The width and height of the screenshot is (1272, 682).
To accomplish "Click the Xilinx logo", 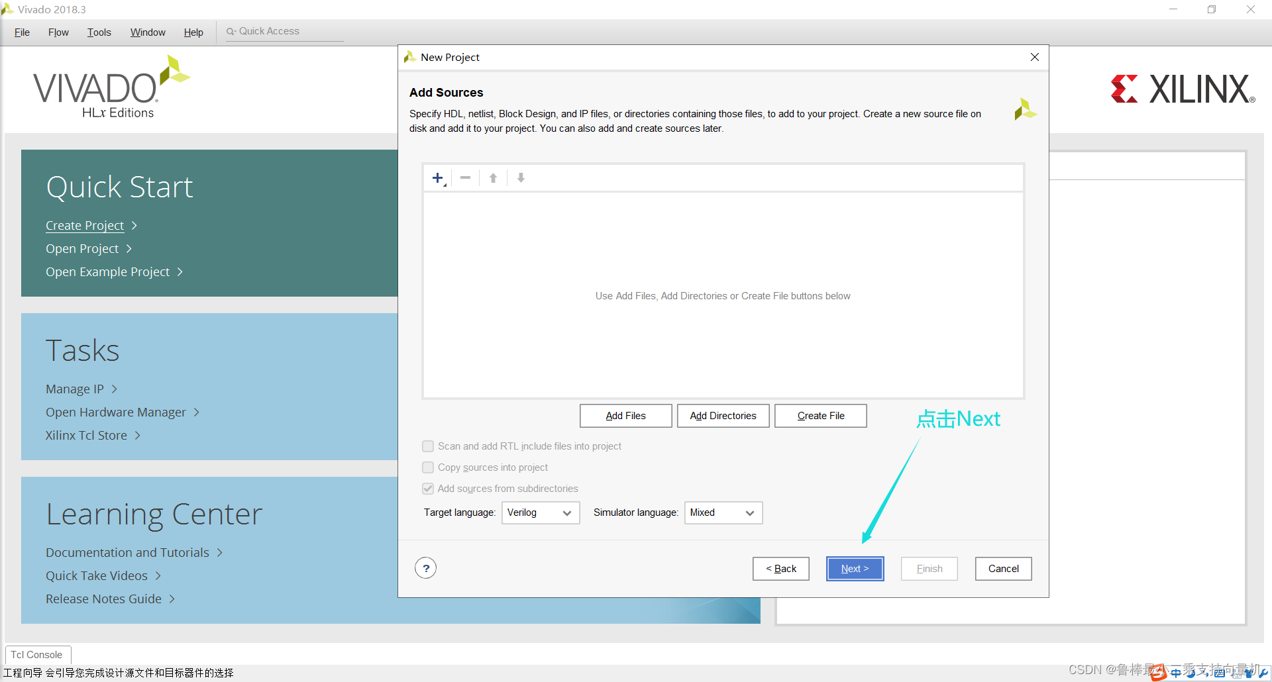I will [x=1183, y=89].
